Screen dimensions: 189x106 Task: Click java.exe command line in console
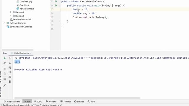click(102, 58)
